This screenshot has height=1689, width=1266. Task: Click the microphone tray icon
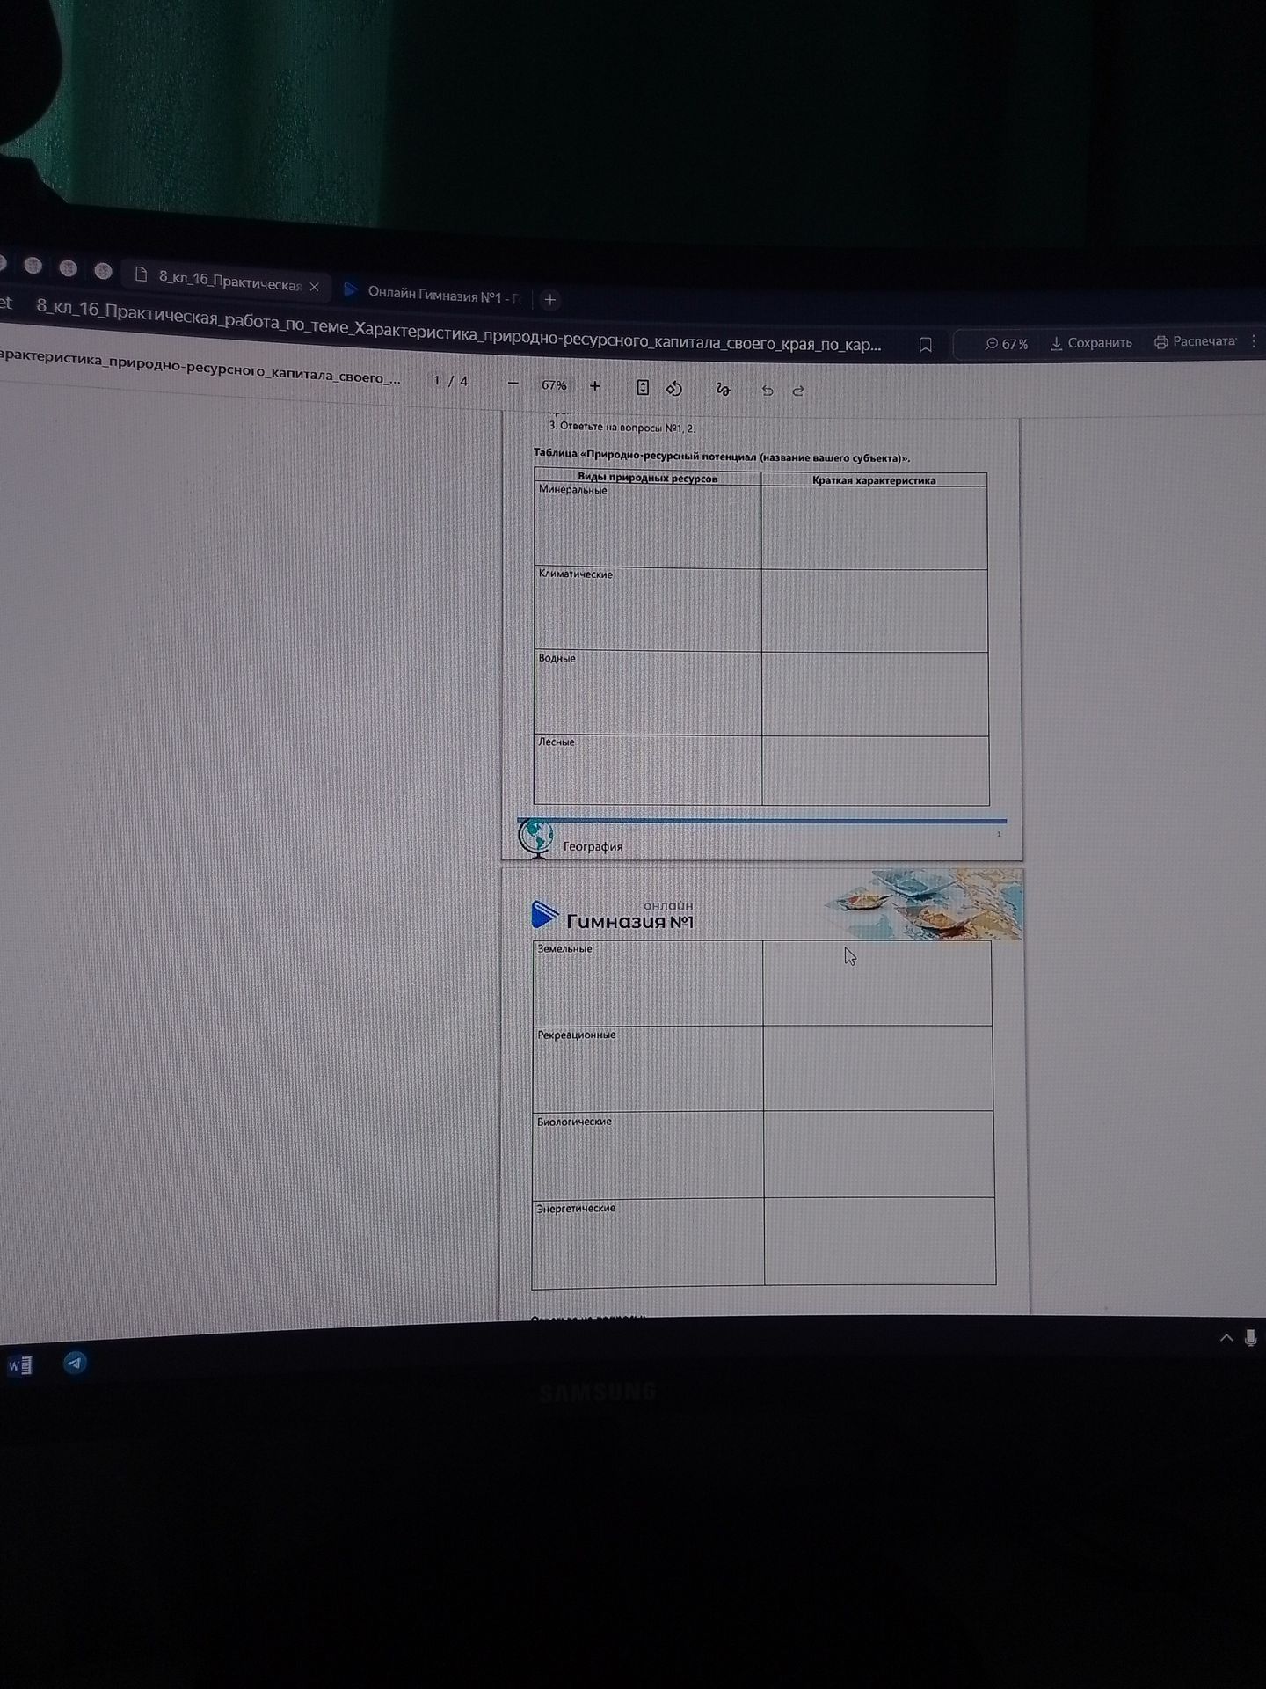1251,1338
